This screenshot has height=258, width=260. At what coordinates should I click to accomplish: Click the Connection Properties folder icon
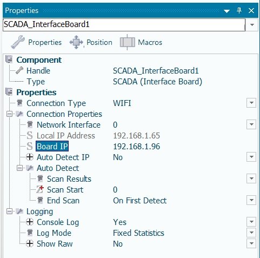pos(19,114)
